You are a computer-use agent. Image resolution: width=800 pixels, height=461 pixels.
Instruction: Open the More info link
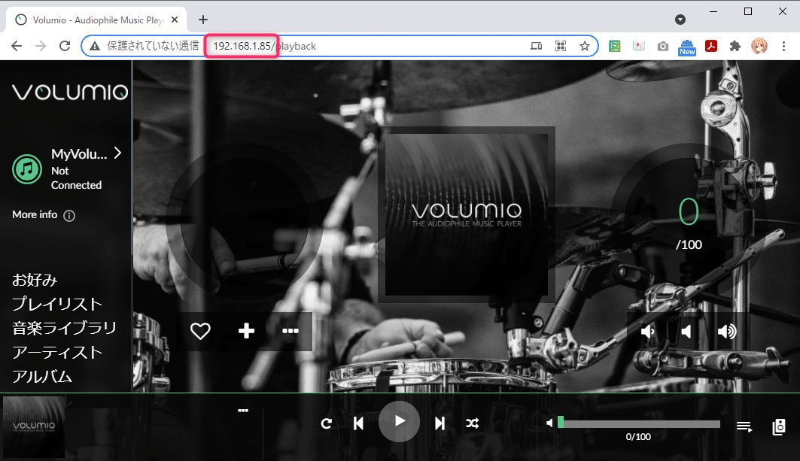[x=44, y=215]
